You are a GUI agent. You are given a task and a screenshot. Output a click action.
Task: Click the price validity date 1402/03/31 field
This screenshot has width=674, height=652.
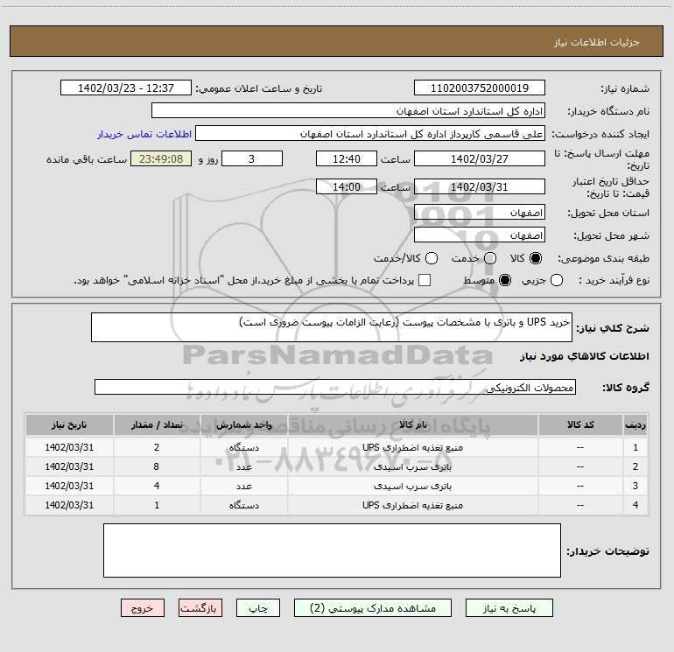click(x=480, y=187)
